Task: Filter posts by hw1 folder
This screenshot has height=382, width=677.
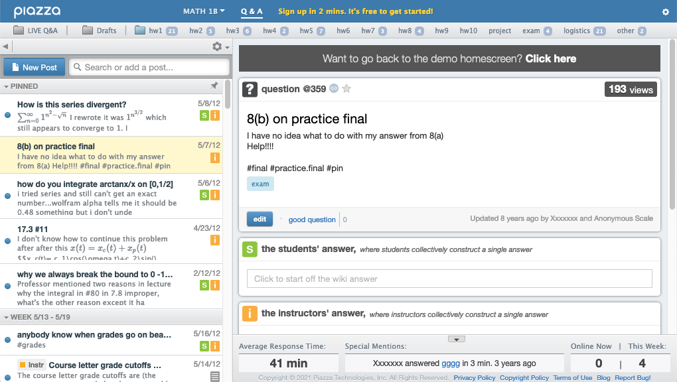Action: (155, 31)
